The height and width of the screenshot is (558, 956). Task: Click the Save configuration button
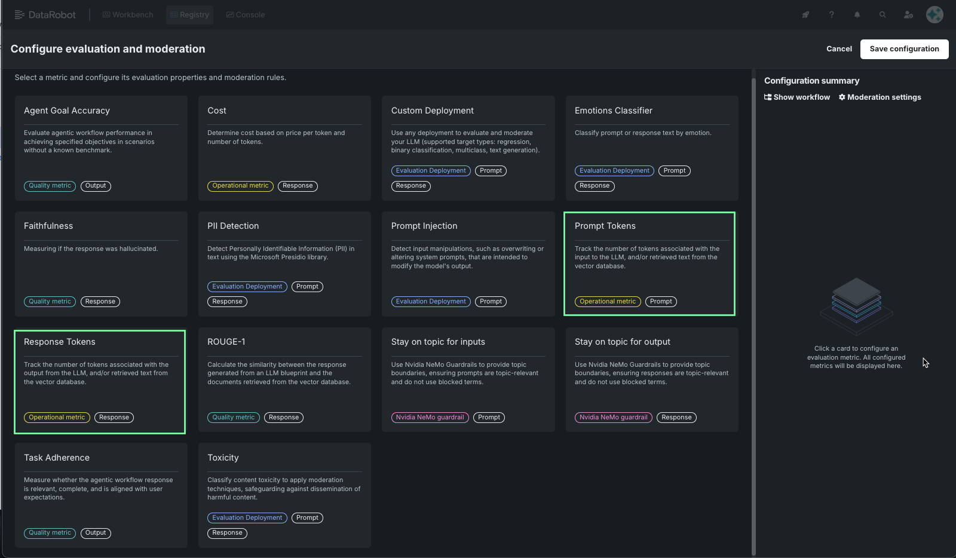click(904, 49)
